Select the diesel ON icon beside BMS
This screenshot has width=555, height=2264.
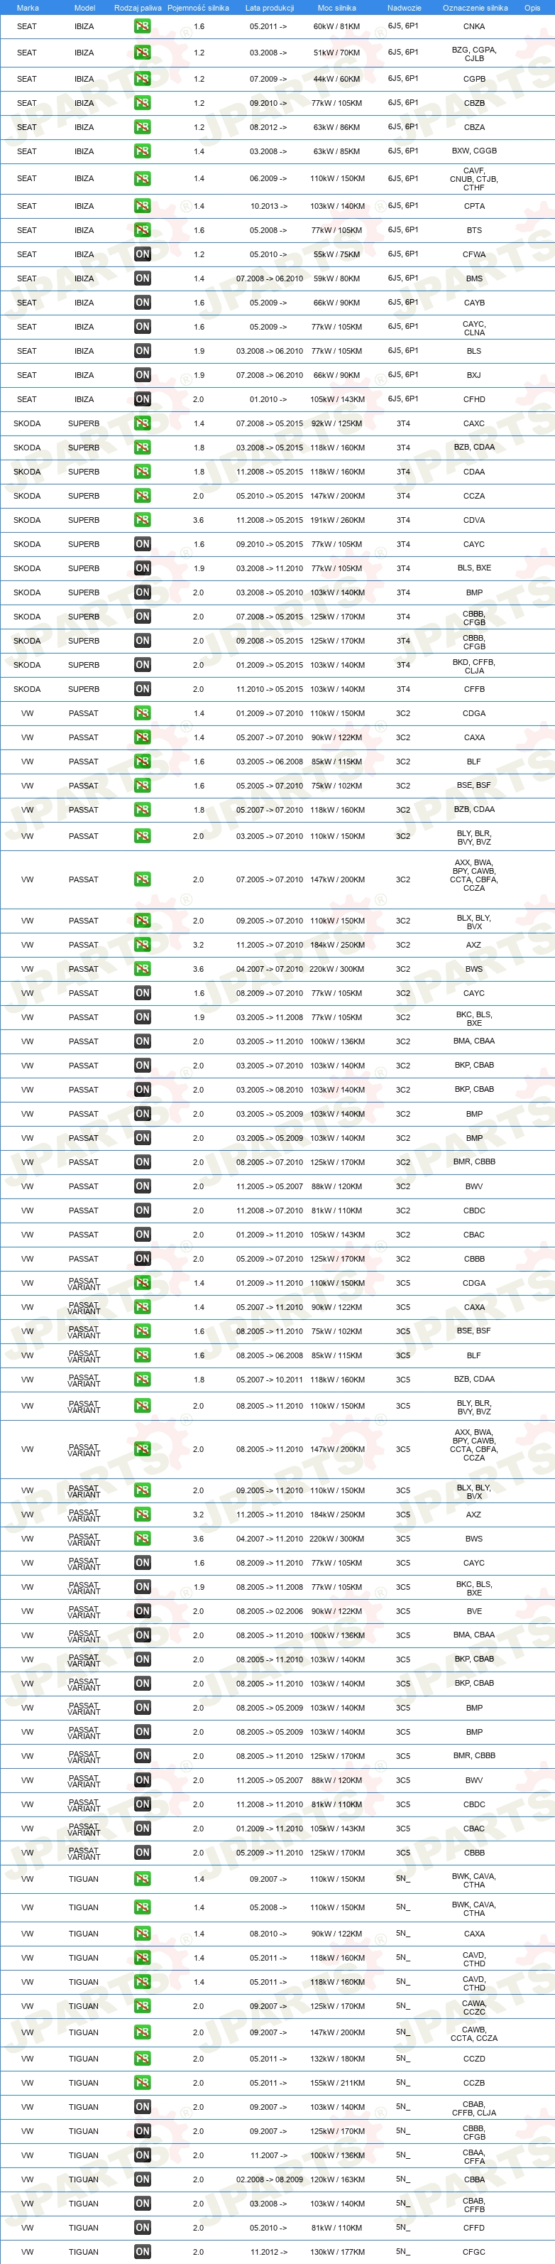point(142,278)
